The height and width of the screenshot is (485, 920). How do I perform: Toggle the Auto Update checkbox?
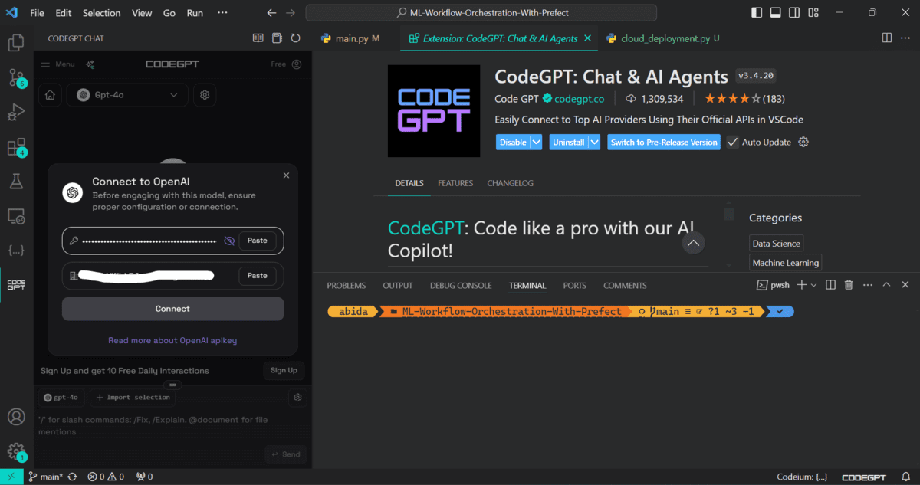(732, 142)
